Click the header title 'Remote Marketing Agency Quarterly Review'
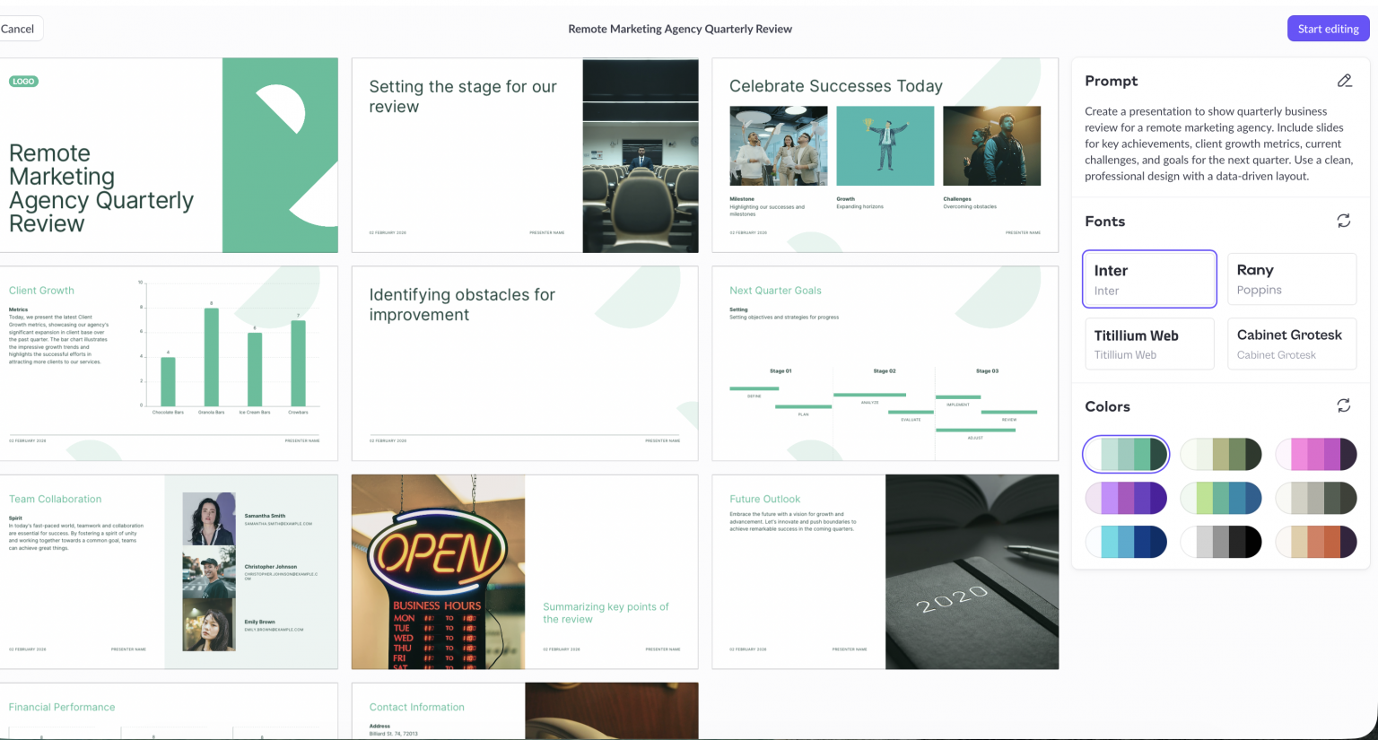Viewport: 1378px width, 740px height. pos(680,29)
